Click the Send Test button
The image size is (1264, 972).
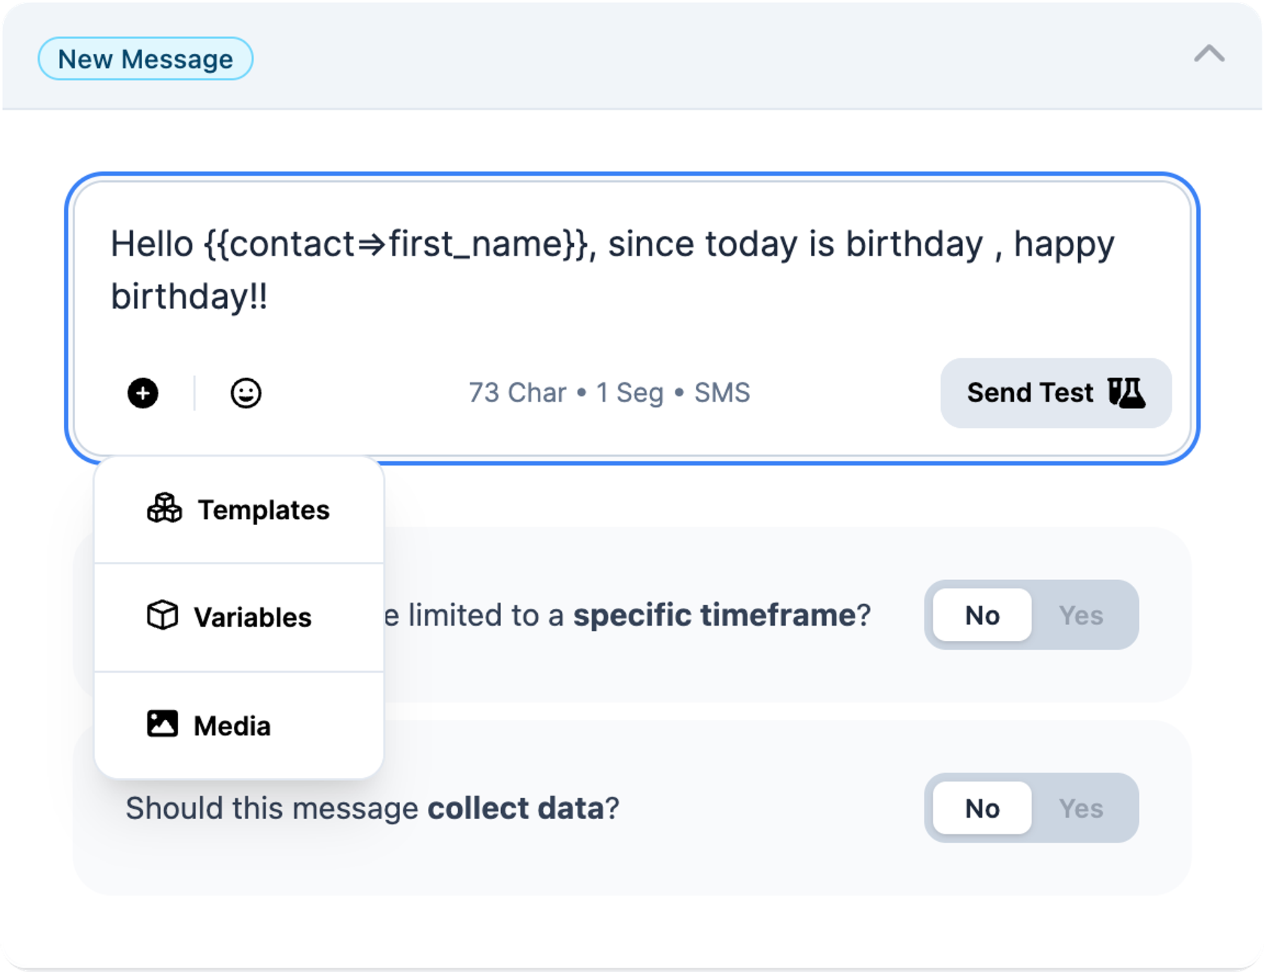(x=1056, y=393)
